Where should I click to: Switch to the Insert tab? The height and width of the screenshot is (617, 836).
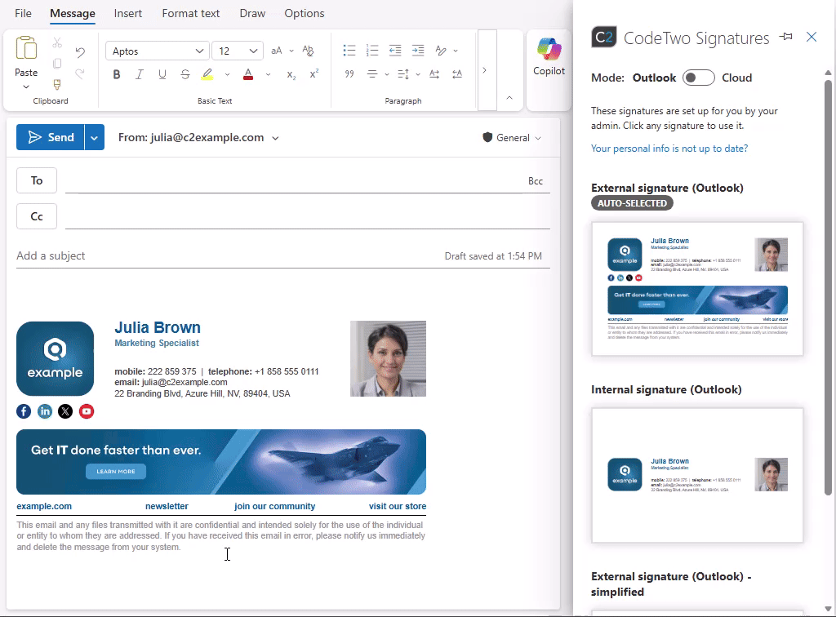tap(128, 13)
